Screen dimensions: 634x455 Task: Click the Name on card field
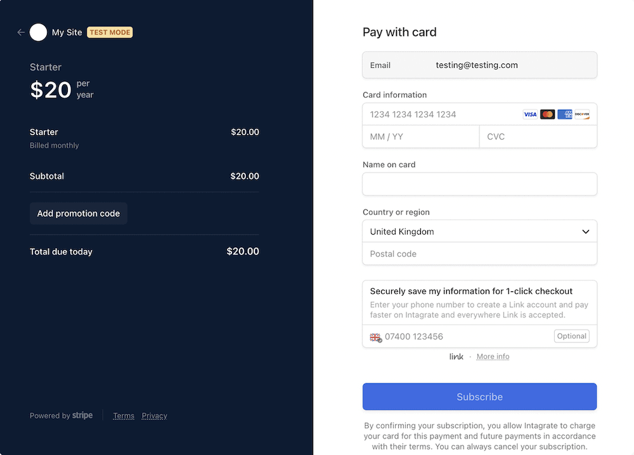[x=479, y=184]
